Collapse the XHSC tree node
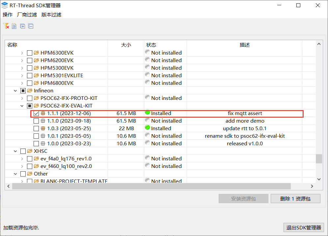The image size is (328, 236). tap(15, 151)
